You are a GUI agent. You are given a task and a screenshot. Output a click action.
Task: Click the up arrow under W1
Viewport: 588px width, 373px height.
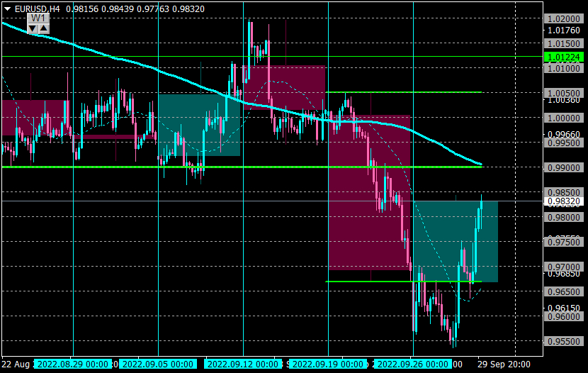(x=44, y=28)
